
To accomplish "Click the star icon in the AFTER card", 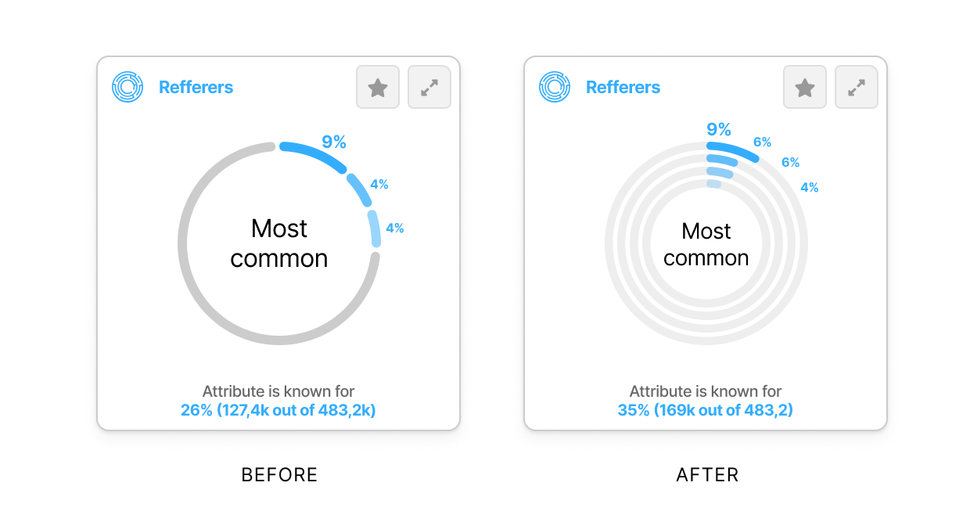I will [805, 87].
